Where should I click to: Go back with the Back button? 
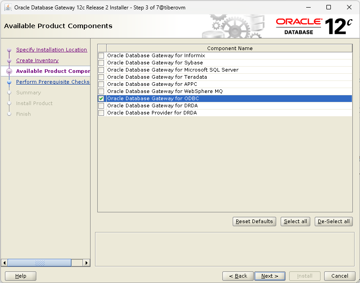coord(238,276)
